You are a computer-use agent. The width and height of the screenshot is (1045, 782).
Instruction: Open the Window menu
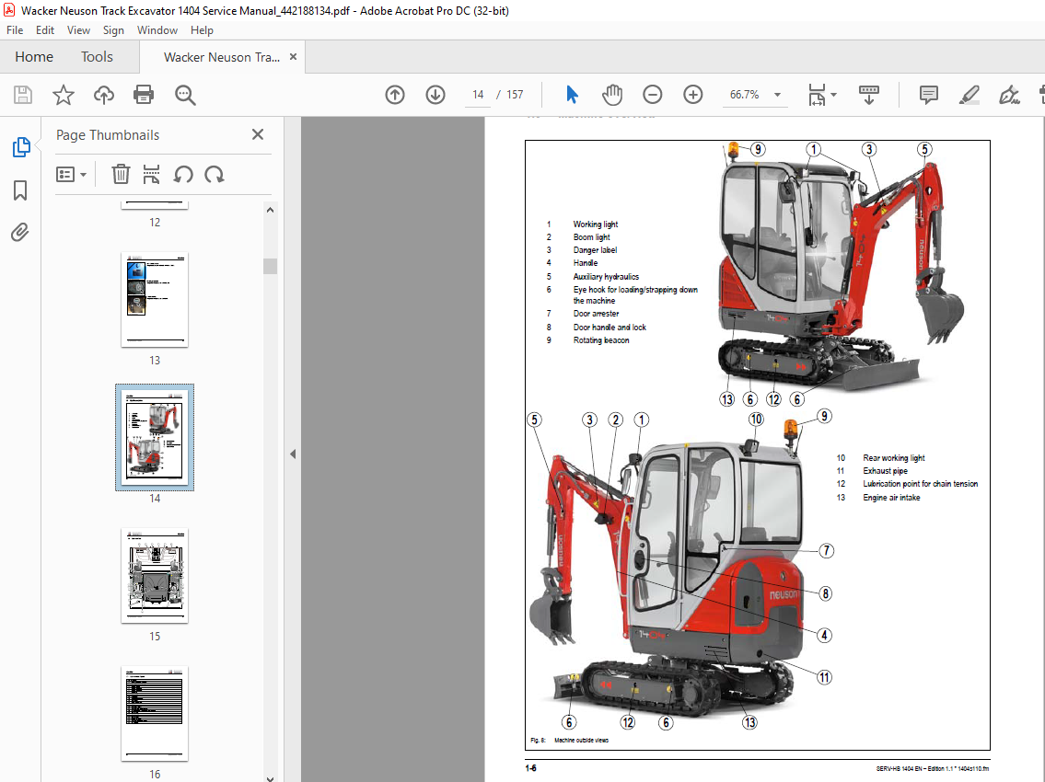point(157,30)
